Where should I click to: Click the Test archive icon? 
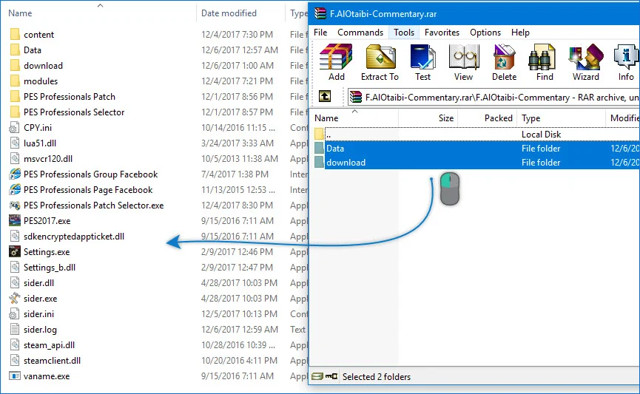point(423,62)
